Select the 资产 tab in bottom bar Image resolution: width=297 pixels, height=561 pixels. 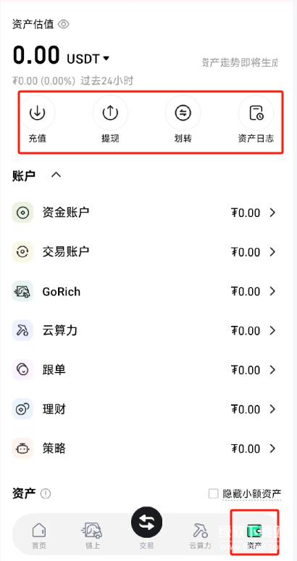pos(254,536)
